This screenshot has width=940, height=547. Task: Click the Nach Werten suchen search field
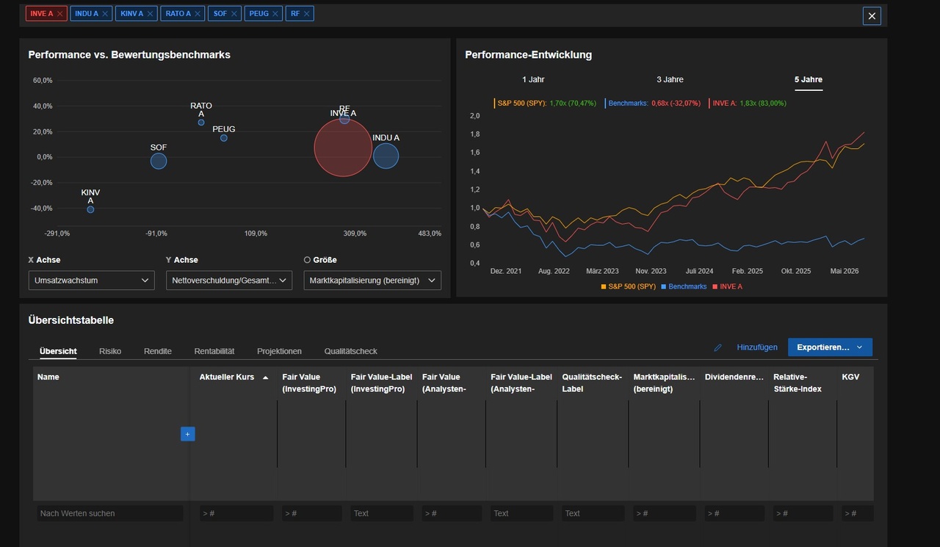pos(109,513)
